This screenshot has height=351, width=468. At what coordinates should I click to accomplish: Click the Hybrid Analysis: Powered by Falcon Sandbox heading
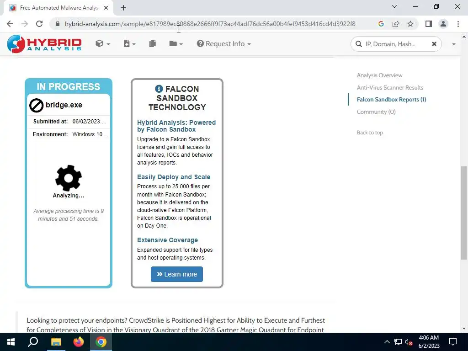(176, 126)
